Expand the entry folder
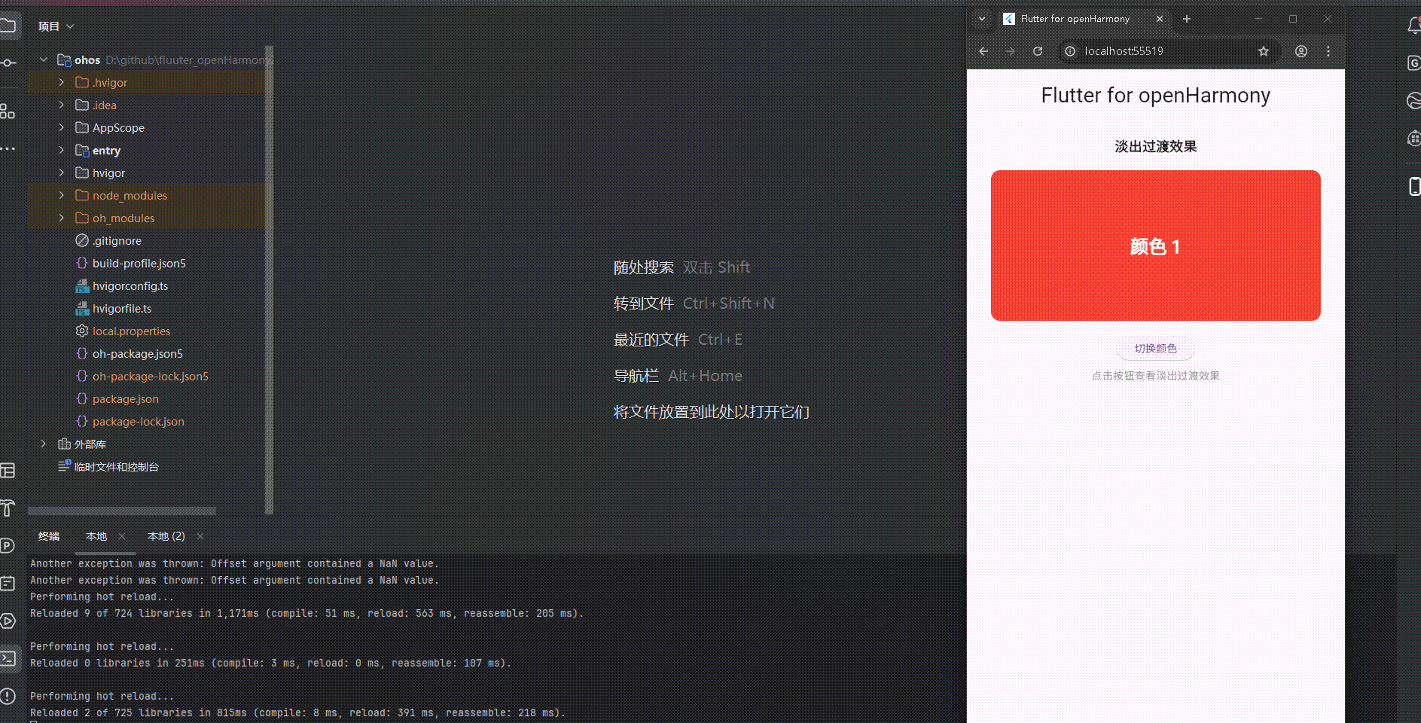Image resolution: width=1421 pixels, height=723 pixels. (62, 150)
